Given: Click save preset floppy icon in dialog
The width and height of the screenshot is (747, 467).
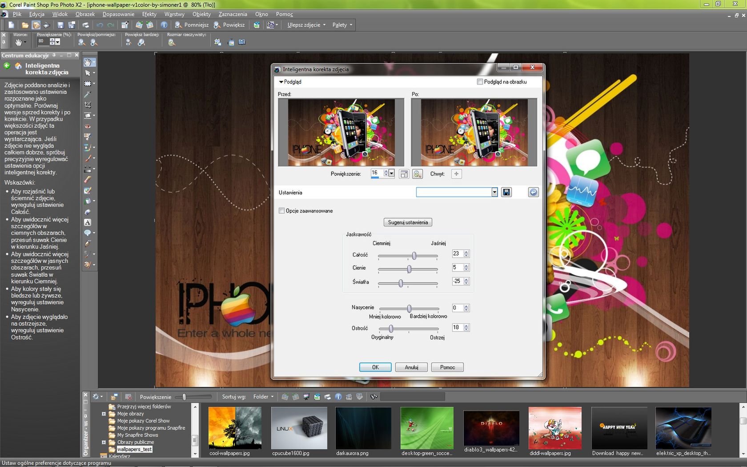Looking at the screenshot, I should click(x=506, y=192).
